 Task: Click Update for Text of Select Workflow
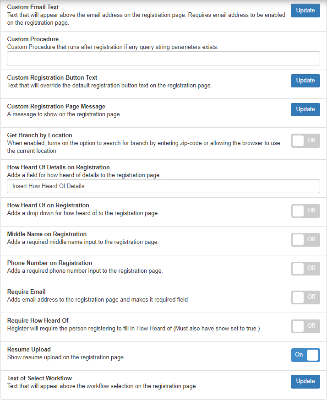305,381
